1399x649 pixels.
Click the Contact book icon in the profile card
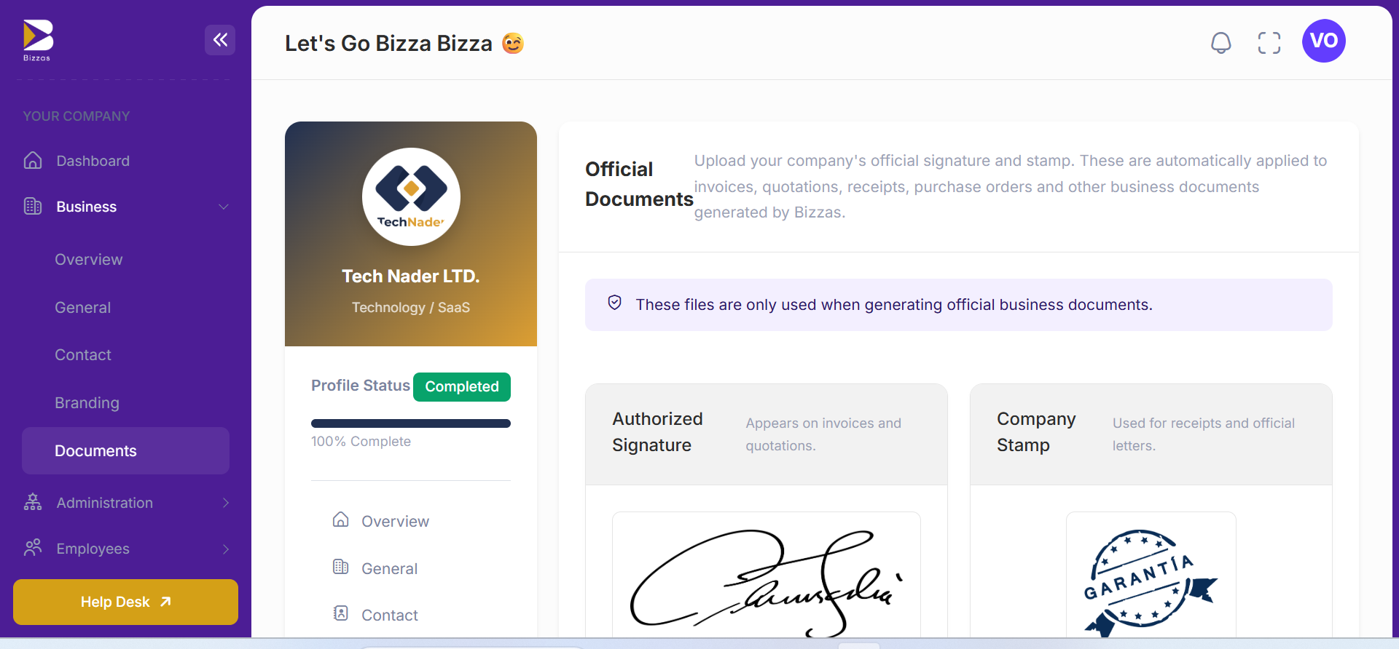340,613
